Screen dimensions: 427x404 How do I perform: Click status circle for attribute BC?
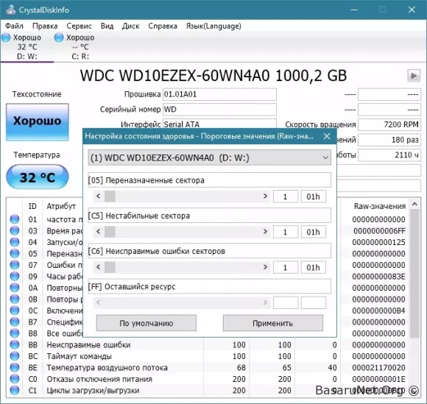pyautogui.click(x=15, y=356)
